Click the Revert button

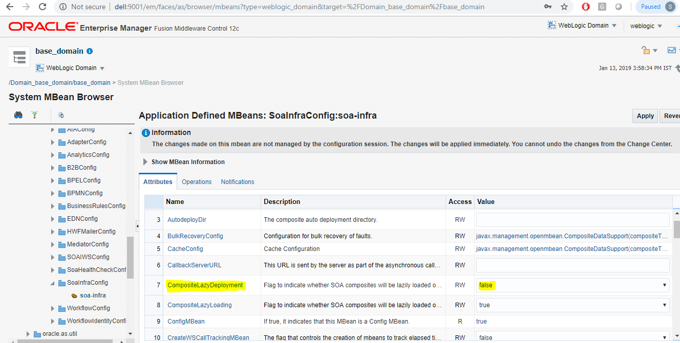click(x=670, y=116)
